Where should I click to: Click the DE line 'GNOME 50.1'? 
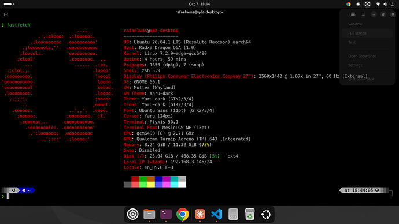coord(147,82)
